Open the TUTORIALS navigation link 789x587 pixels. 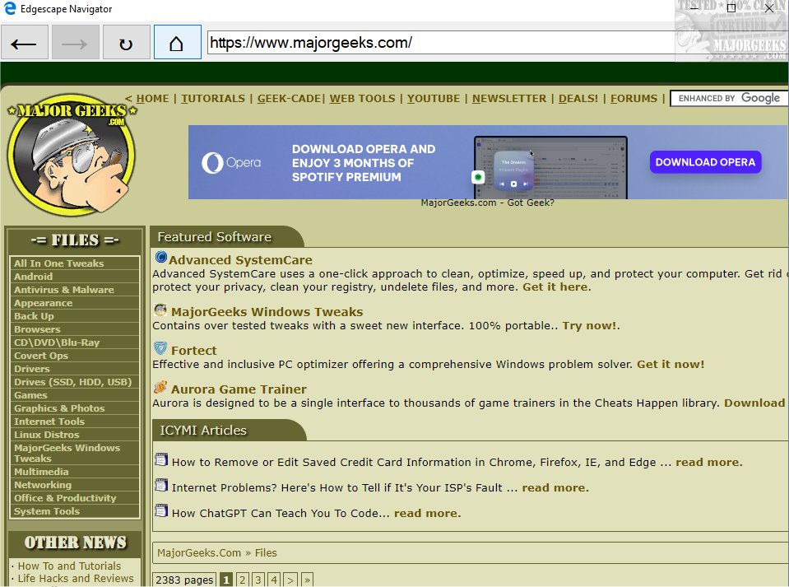(213, 99)
